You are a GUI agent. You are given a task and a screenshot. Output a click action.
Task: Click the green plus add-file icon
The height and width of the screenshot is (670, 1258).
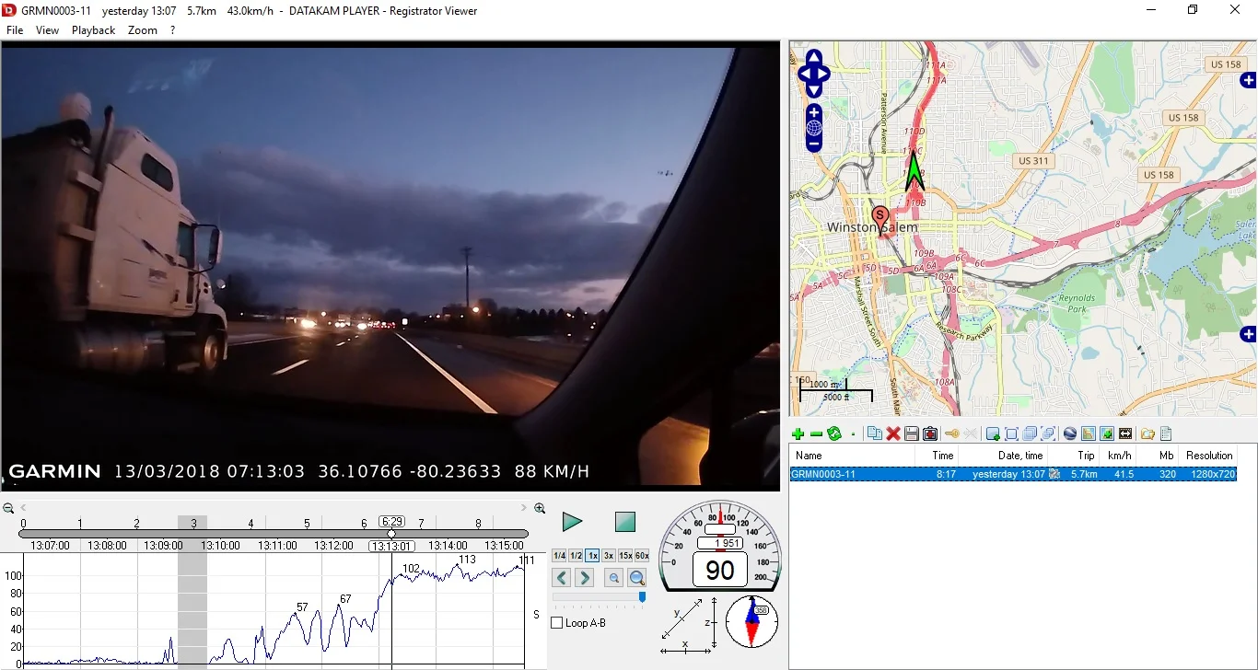[x=798, y=434]
